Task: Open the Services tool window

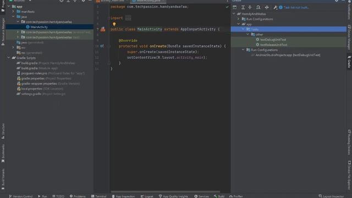Action: pyautogui.click(x=201, y=196)
